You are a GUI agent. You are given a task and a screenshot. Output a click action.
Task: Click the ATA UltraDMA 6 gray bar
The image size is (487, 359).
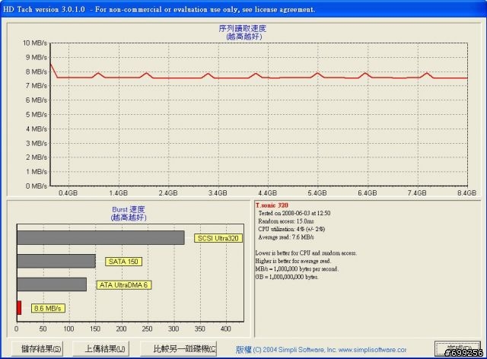coord(52,284)
